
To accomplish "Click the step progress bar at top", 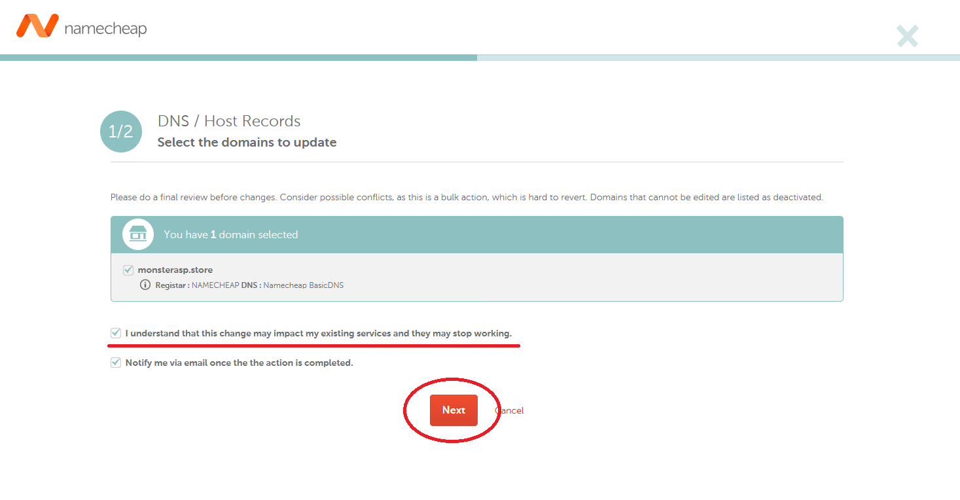I will (x=480, y=58).
